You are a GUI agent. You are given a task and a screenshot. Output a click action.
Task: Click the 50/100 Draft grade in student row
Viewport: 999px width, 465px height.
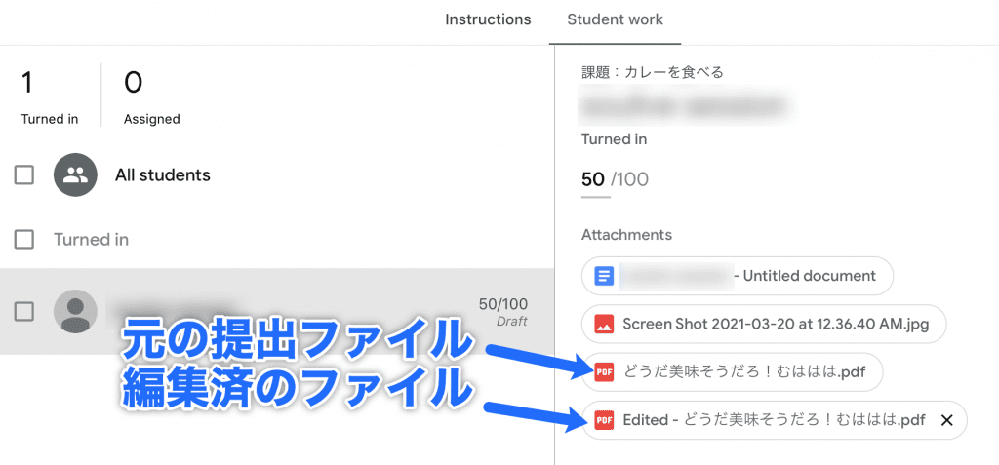tap(502, 312)
